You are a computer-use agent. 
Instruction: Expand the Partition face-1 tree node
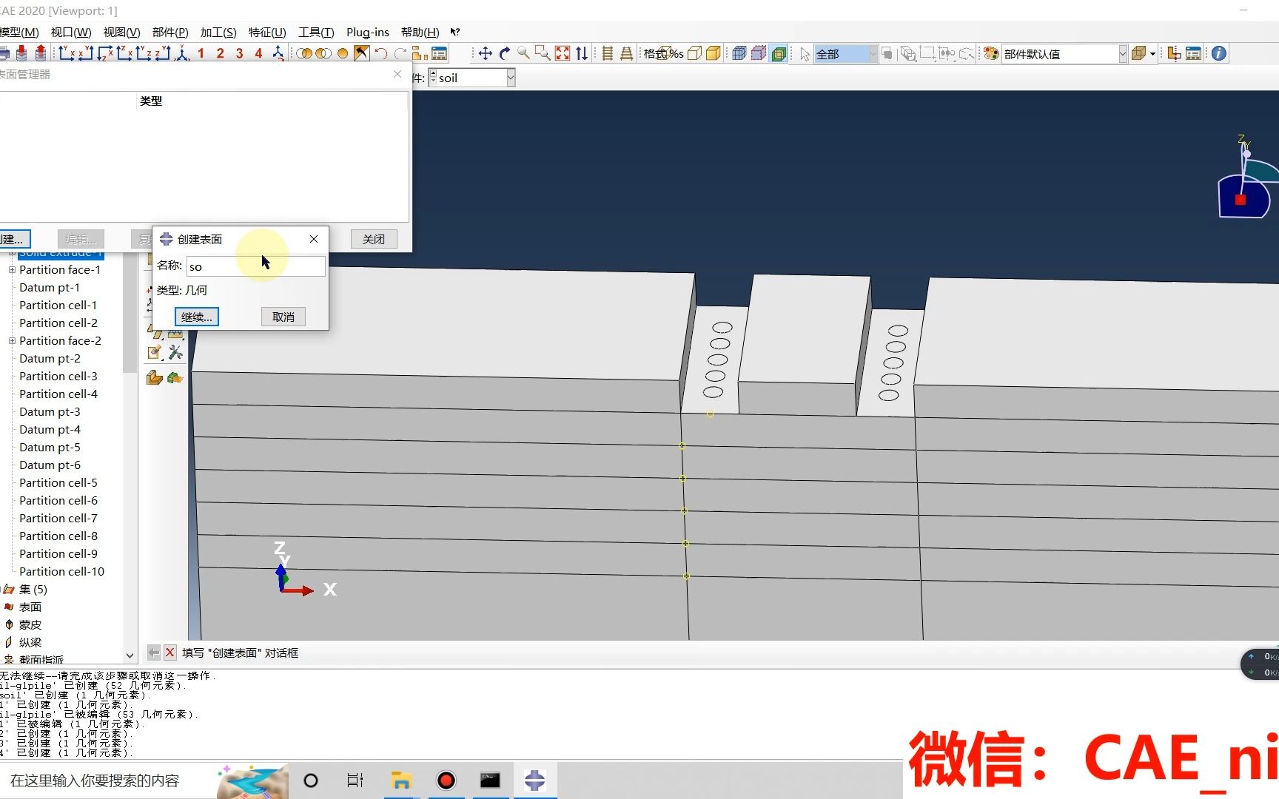13,269
